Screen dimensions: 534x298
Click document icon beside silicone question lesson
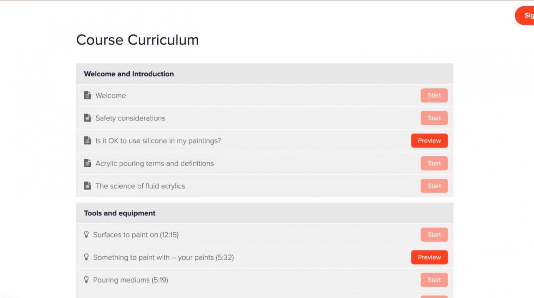click(87, 140)
